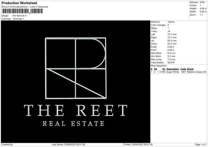Click 'Madeira Classic 40' brand text
This screenshot has height=147, width=208.
point(197,72)
